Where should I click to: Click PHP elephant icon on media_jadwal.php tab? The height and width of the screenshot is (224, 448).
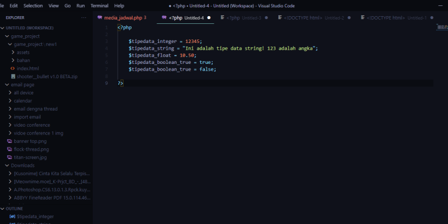coord(100,17)
